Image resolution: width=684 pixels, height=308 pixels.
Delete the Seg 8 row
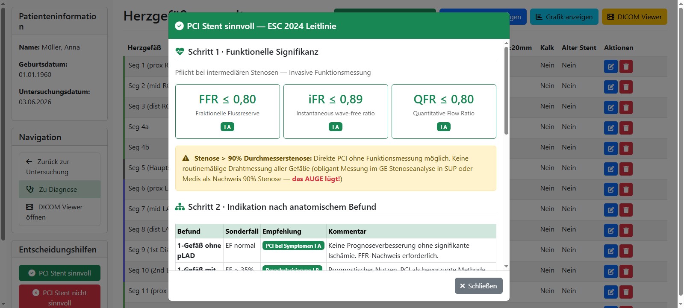[x=626, y=231]
